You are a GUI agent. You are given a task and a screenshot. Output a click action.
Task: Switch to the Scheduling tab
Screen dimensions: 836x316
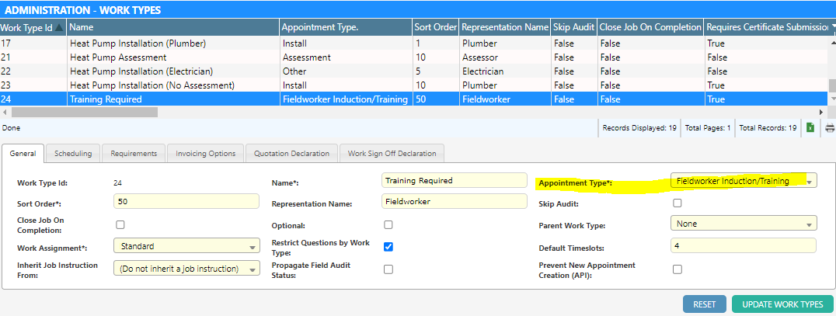pyautogui.click(x=73, y=154)
